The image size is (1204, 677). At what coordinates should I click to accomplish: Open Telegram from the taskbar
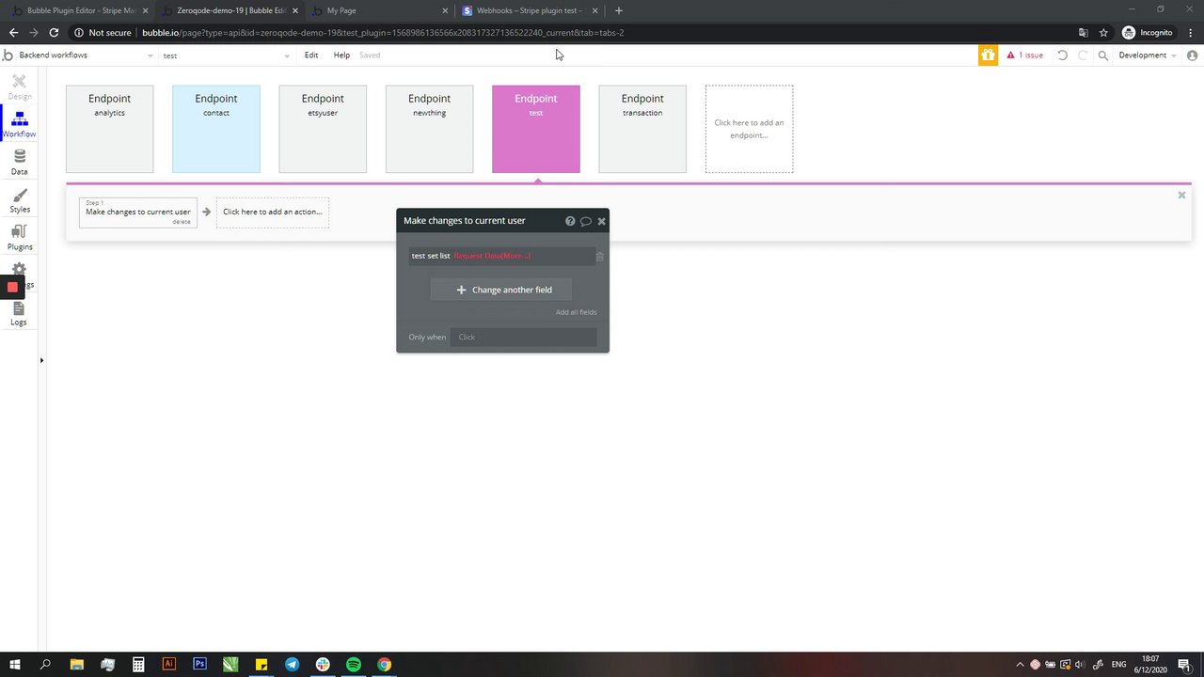point(293,664)
